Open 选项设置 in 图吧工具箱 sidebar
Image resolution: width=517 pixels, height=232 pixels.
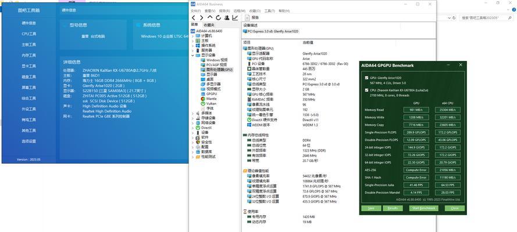(x=28, y=142)
